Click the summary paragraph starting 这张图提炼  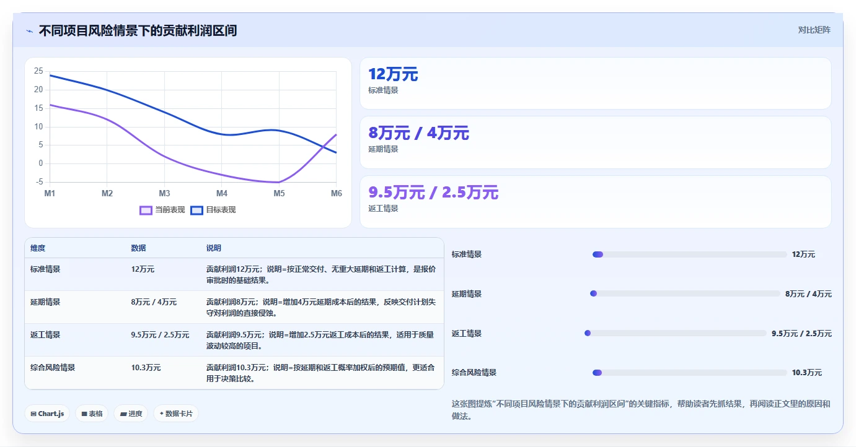point(641,410)
